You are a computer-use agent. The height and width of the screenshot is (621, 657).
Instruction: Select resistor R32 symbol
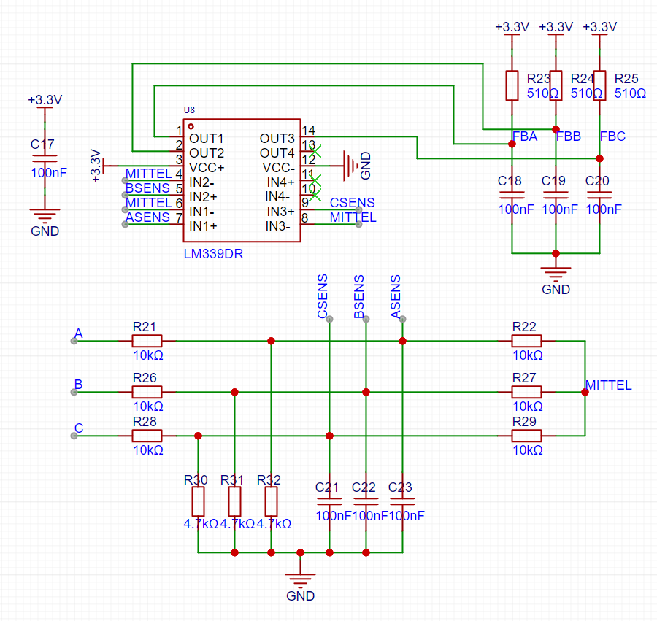coord(271,501)
